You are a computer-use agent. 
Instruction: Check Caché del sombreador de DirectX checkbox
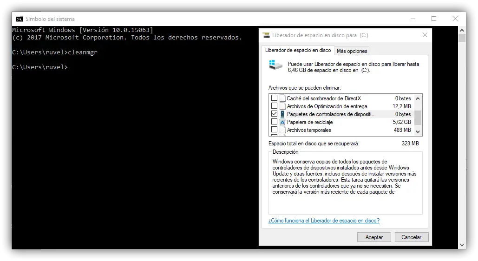274,98
